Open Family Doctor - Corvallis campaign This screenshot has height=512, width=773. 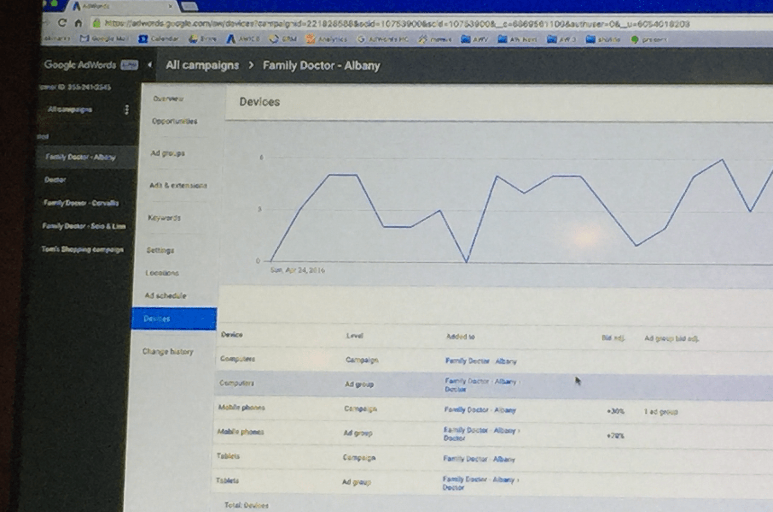[x=81, y=203]
